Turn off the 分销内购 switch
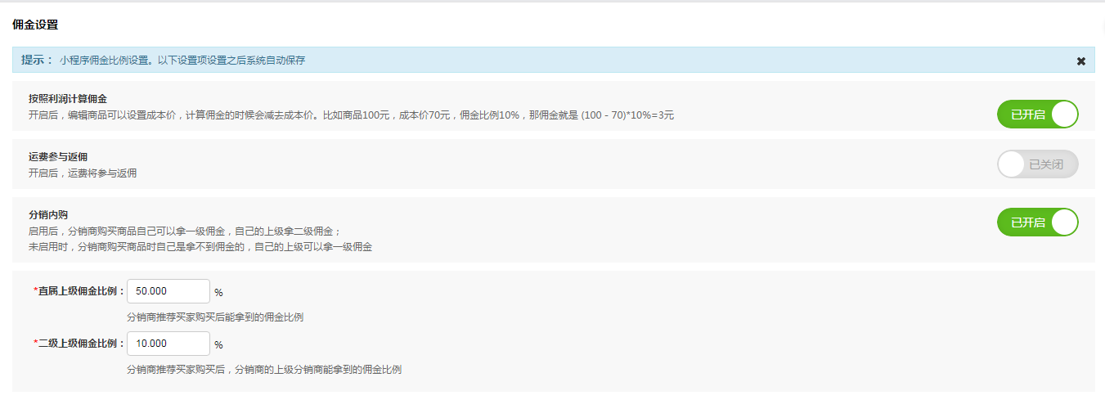 [1037, 222]
